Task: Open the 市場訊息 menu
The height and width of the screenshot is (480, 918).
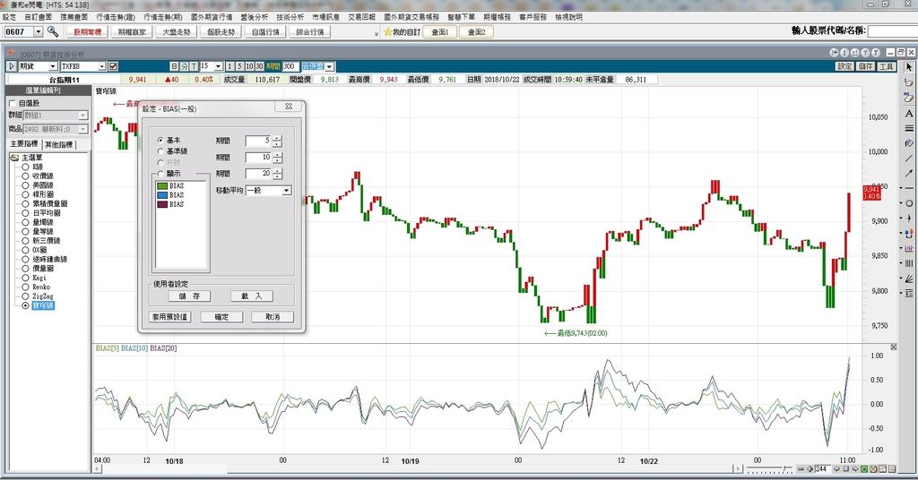Action: 326,17
